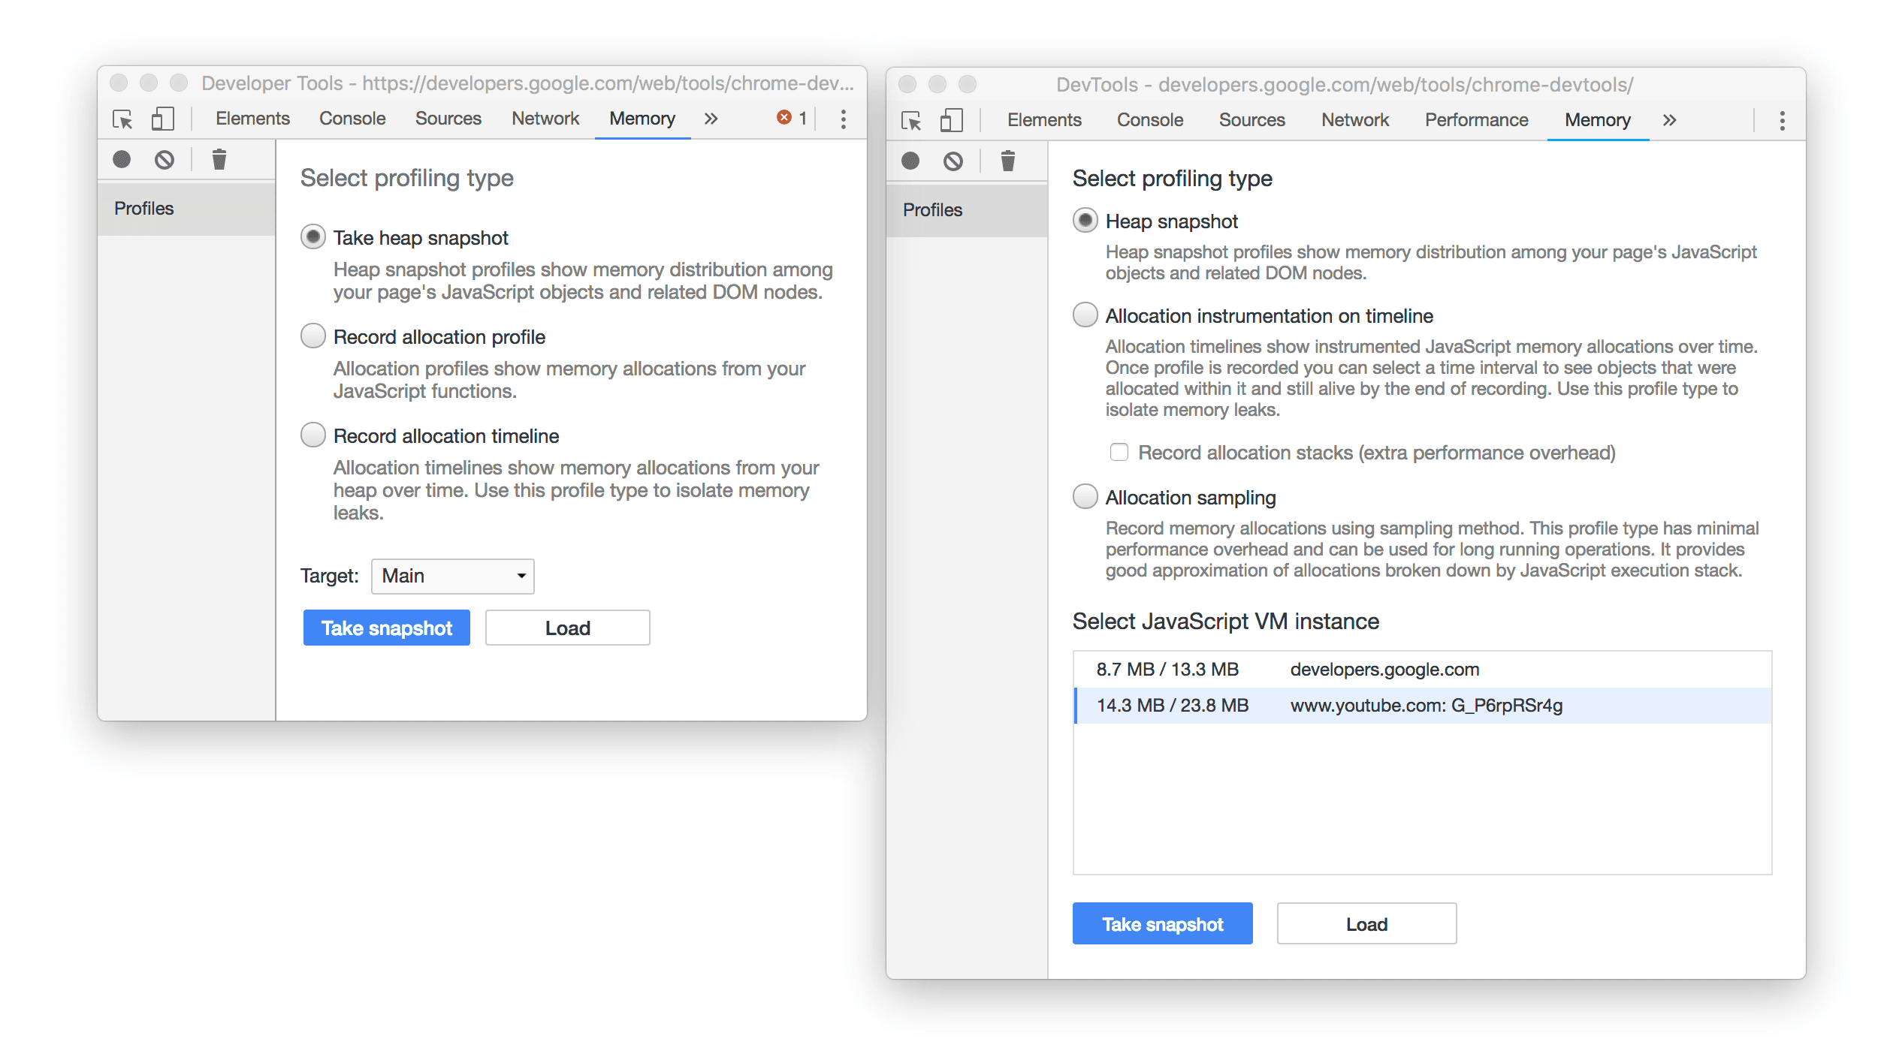1887x1057 pixels.
Task: Click the Take snapshot button left panel
Action: click(x=386, y=627)
